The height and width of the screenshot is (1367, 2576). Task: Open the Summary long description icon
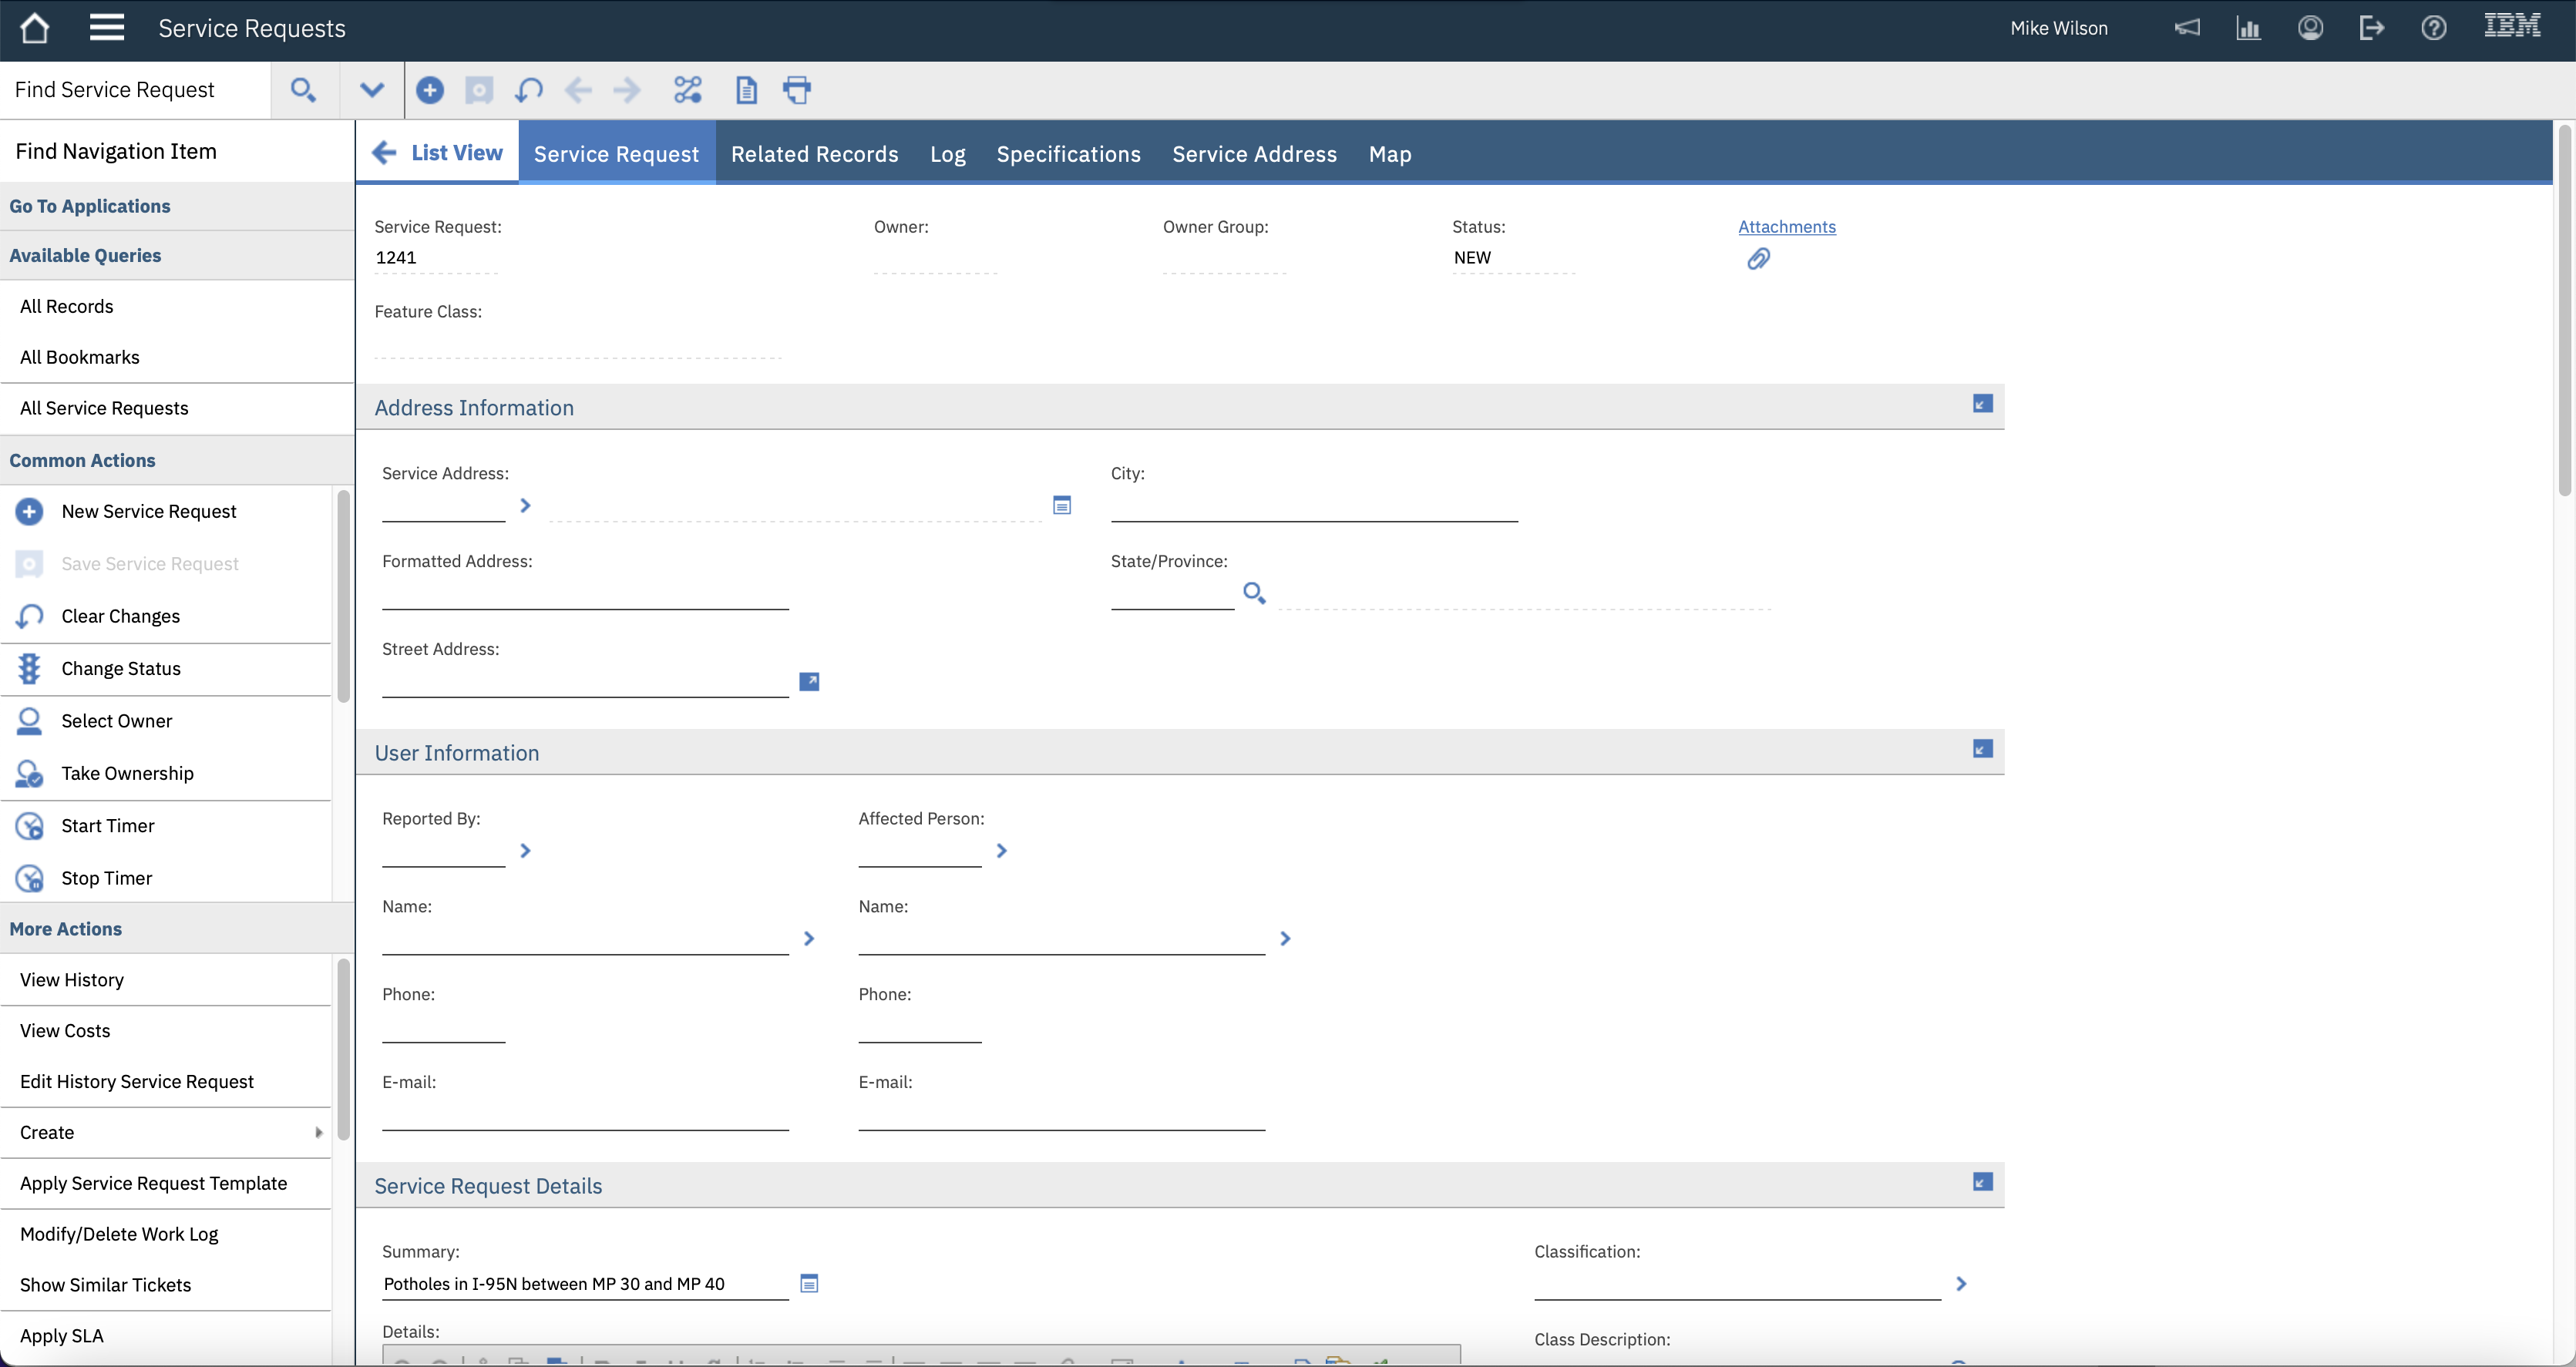click(x=809, y=1283)
